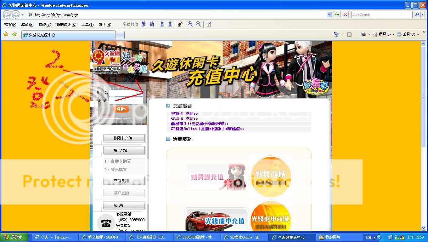This screenshot has width=428, height=242.
Task: Click the 休閒卡充值 sidebar button
Action: point(124,138)
